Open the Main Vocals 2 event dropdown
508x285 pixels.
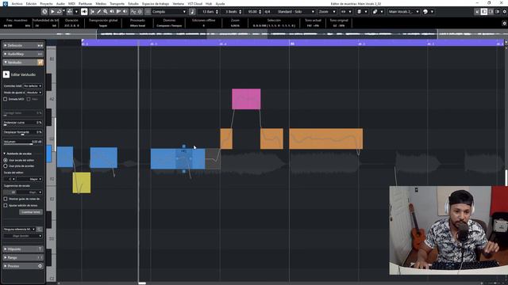(x=404, y=12)
